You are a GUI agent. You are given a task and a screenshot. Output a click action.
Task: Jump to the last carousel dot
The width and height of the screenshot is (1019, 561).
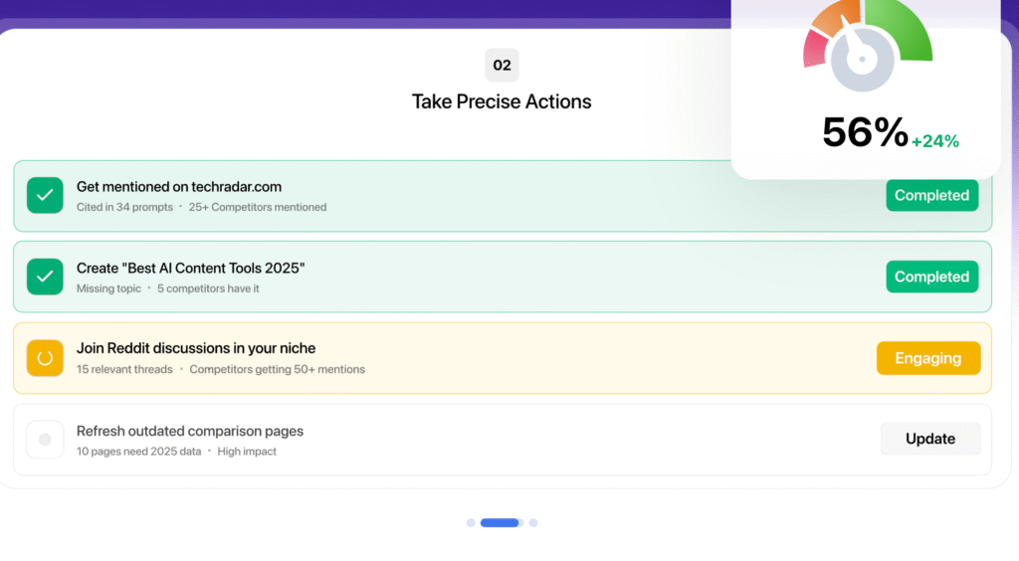533,522
